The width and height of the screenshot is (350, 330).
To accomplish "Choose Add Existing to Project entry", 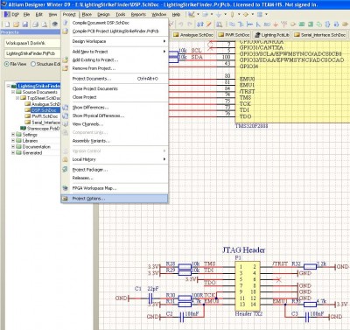I will [115, 60].
